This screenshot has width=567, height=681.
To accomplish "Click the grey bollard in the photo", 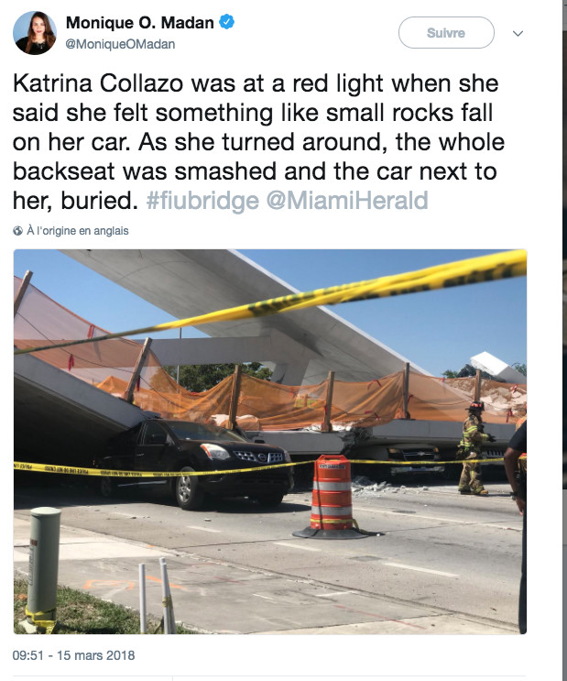I will point(42,565).
